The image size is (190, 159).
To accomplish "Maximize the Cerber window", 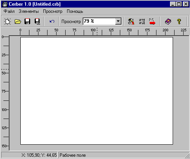I will (179, 4).
